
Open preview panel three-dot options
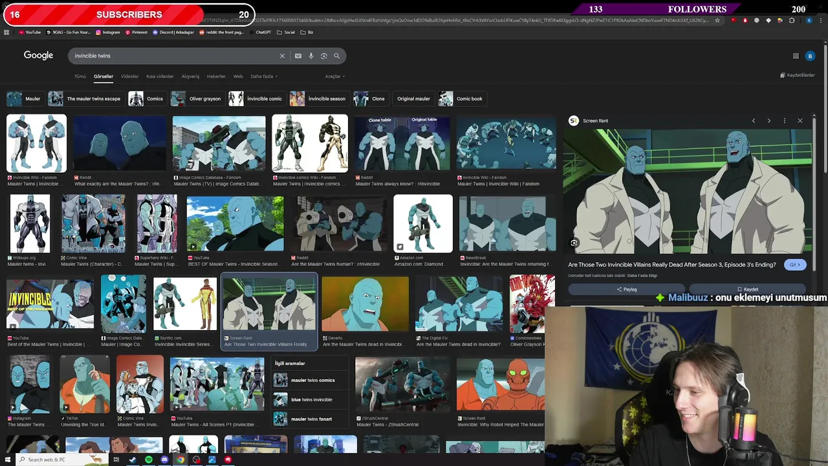tap(785, 121)
